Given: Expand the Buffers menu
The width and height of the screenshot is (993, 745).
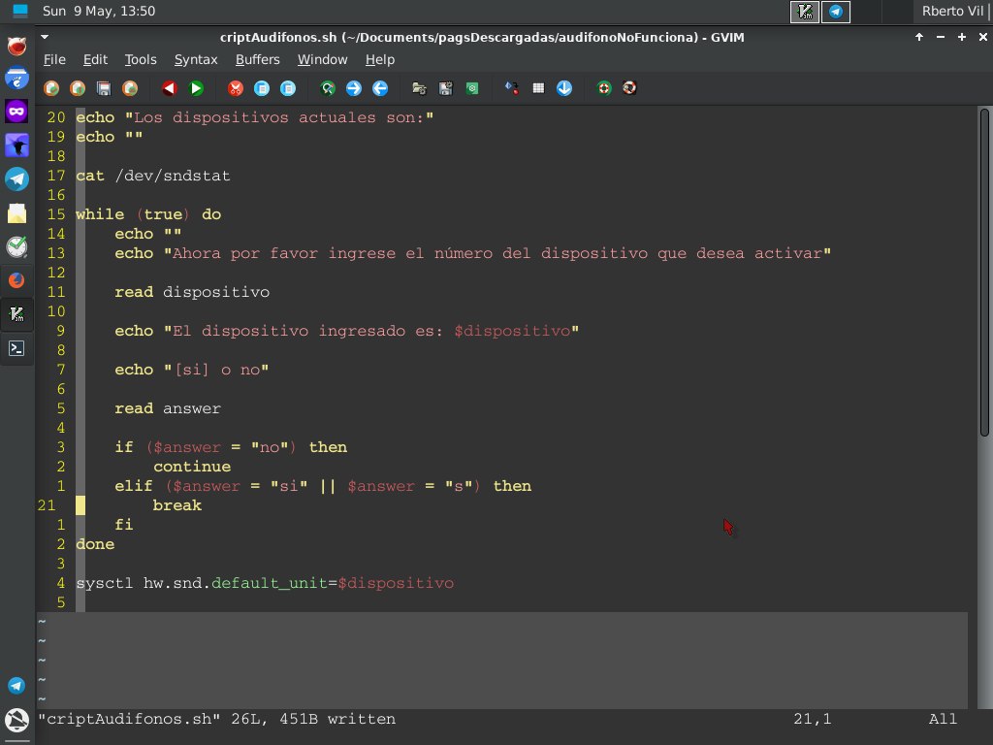Looking at the screenshot, I should pos(257,59).
